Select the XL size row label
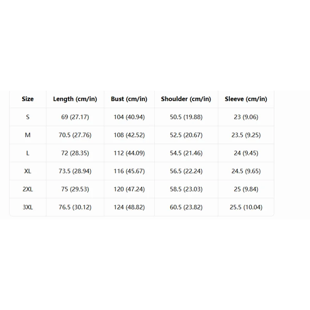The height and width of the screenshot is (310, 310). [x=28, y=171]
